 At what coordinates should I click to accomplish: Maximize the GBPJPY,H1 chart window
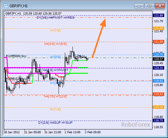coord(149,6)
